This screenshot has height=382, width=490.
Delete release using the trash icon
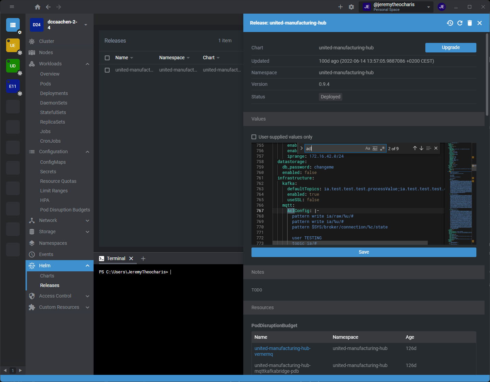click(470, 23)
